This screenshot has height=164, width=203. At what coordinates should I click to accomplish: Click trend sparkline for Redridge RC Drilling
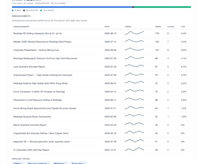coord(134,33)
